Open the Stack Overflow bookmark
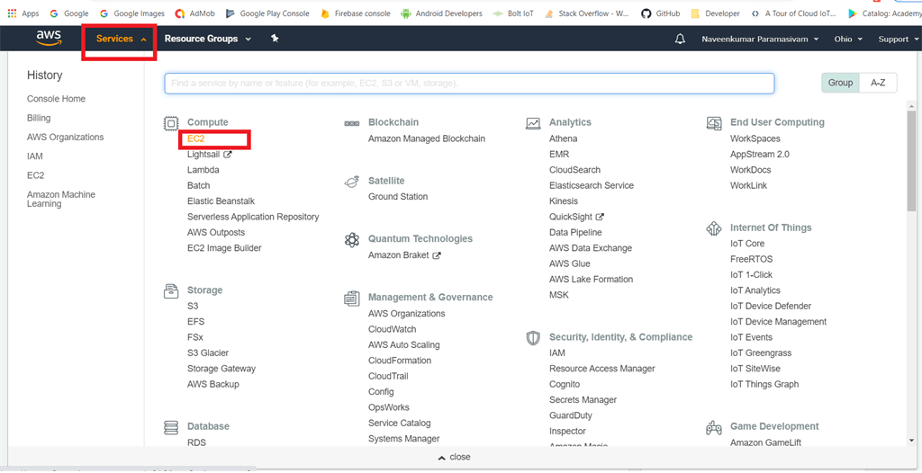The width and height of the screenshot is (922, 473). click(x=587, y=13)
